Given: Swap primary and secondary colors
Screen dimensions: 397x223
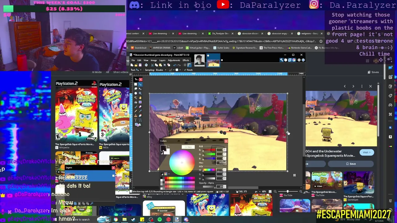Looking at the screenshot, I should pos(168,146).
